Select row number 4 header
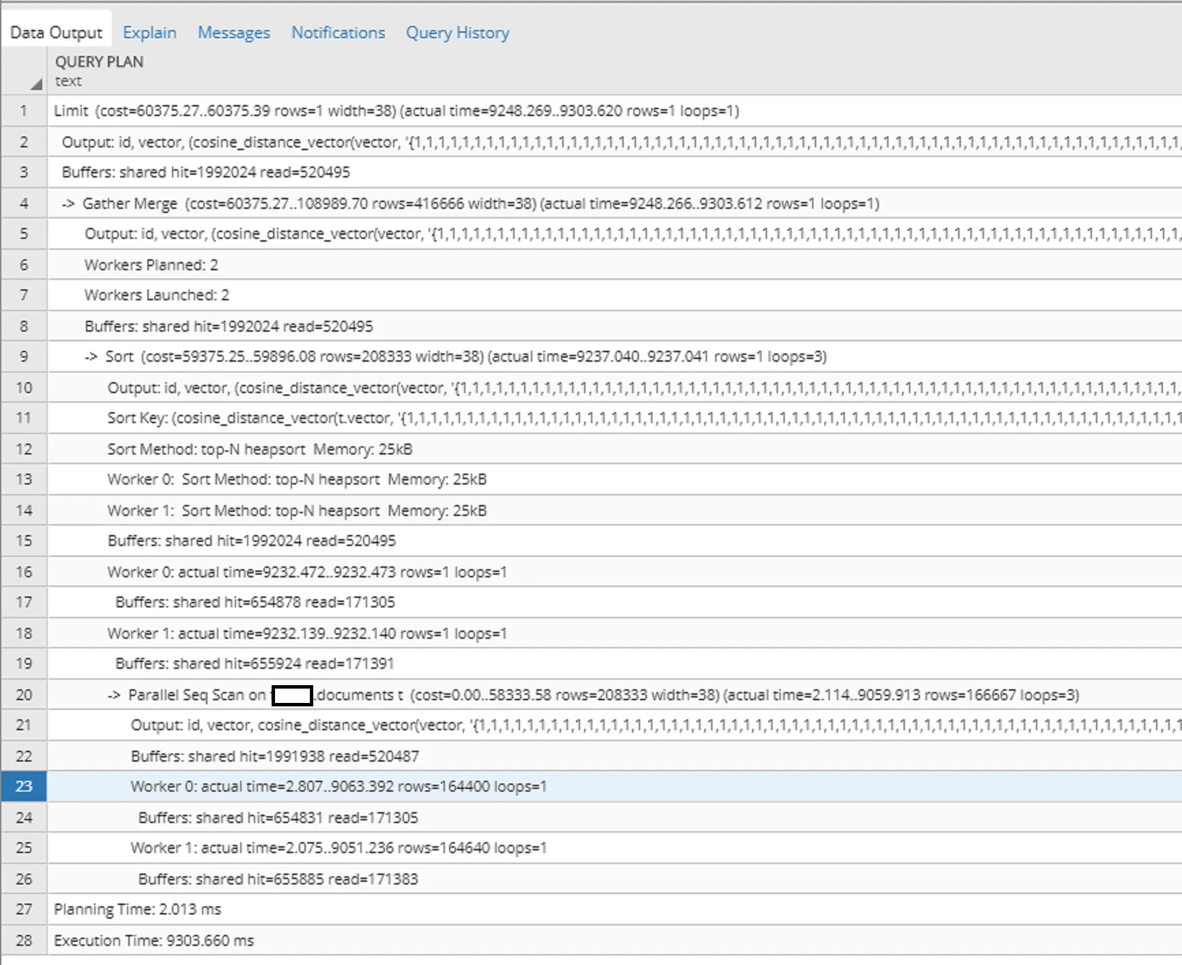The width and height of the screenshot is (1182, 965). tap(24, 203)
